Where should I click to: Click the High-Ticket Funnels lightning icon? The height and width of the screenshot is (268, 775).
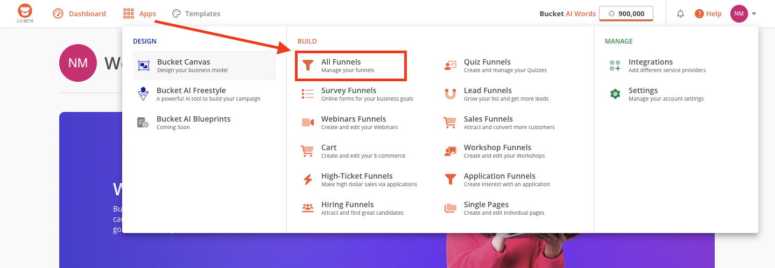[308, 180]
